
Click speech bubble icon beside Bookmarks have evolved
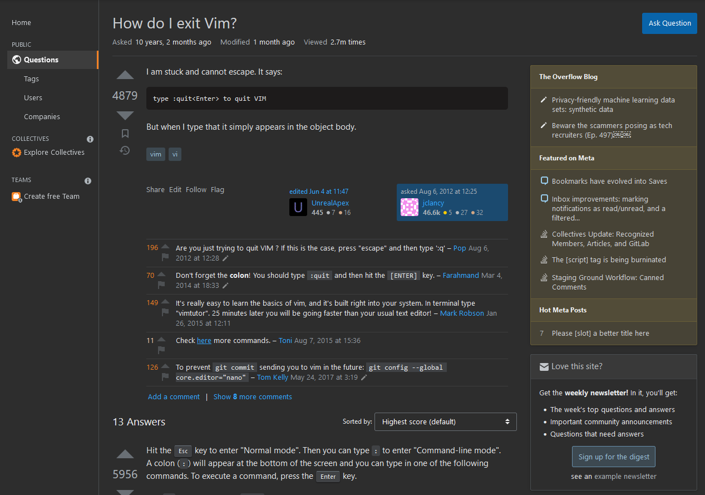pyautogui.click(x=544, y=181)
